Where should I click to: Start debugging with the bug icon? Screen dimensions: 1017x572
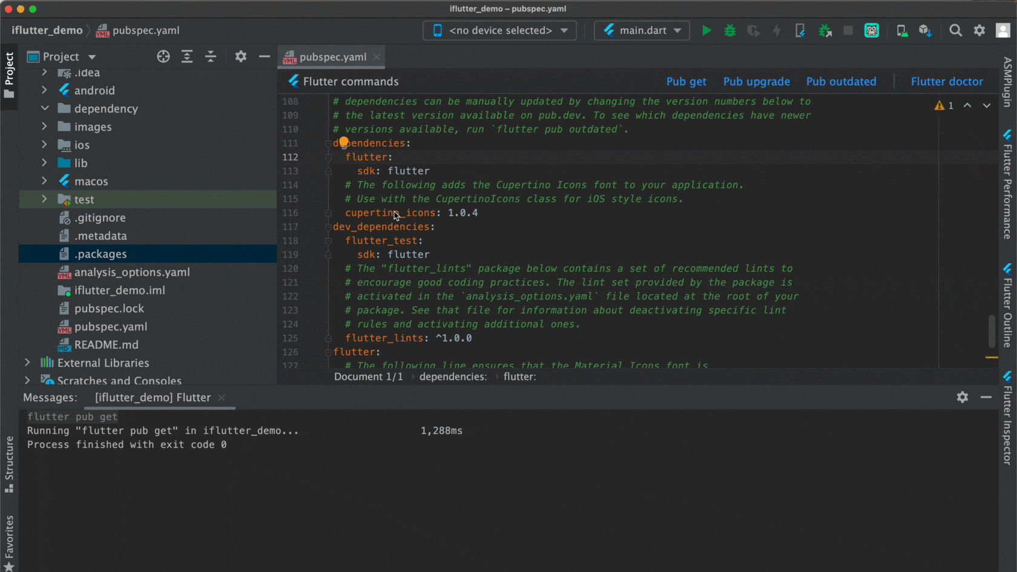point(730,30)
